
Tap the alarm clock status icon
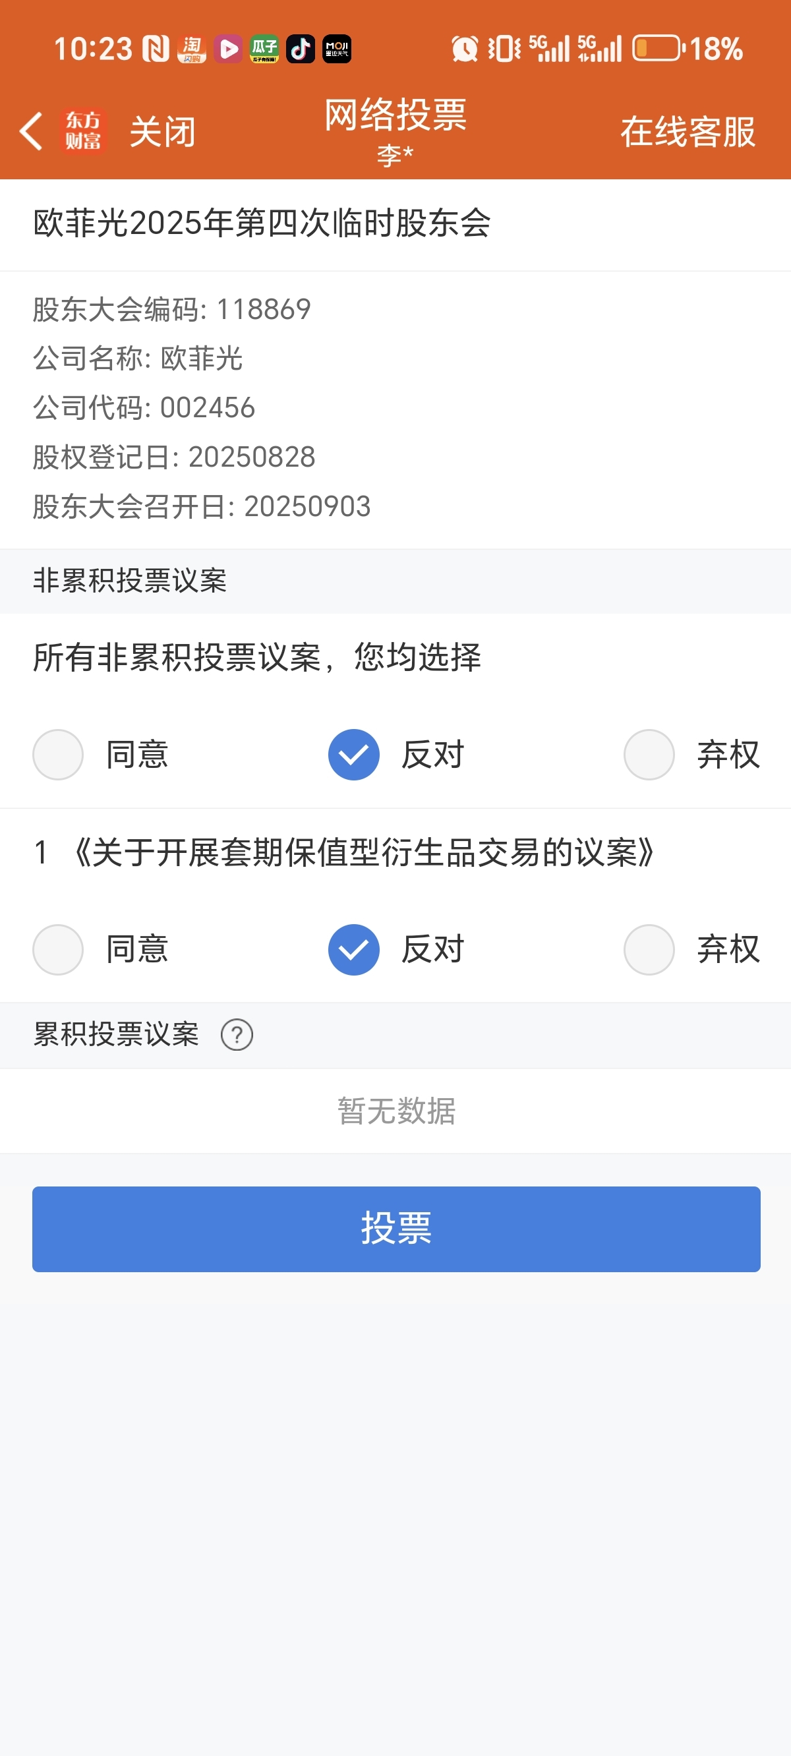(465, 49)
